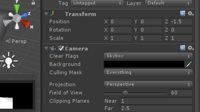The width and height of the screenshot is (200, 112).
Task: Select the light bulb gizmo in scene
Action: tap(9, 60)
